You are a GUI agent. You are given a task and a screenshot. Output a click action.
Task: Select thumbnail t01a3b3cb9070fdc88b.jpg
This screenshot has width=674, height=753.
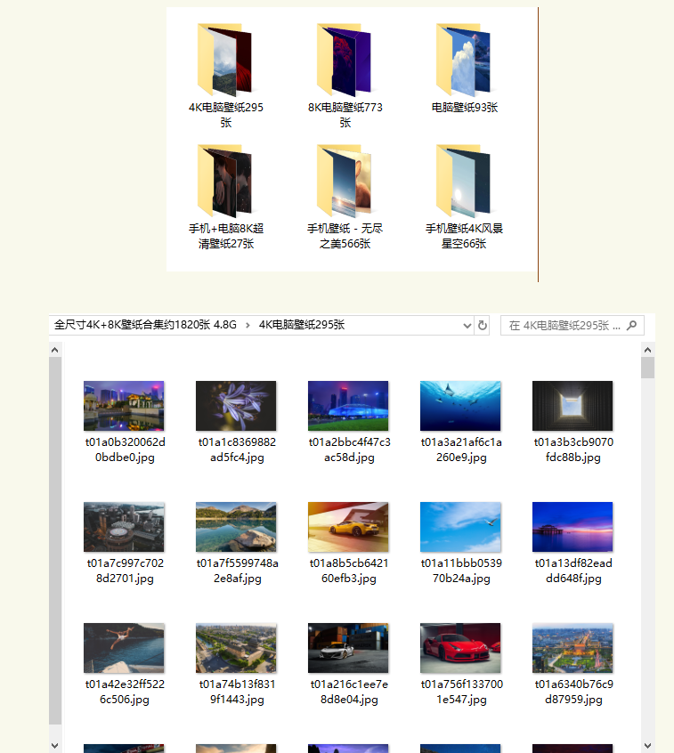coord(572,406)
